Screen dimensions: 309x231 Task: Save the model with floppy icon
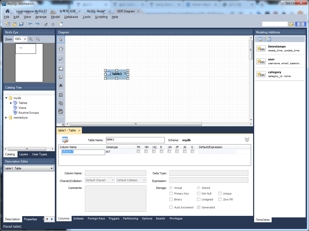[x=22, y=24]
